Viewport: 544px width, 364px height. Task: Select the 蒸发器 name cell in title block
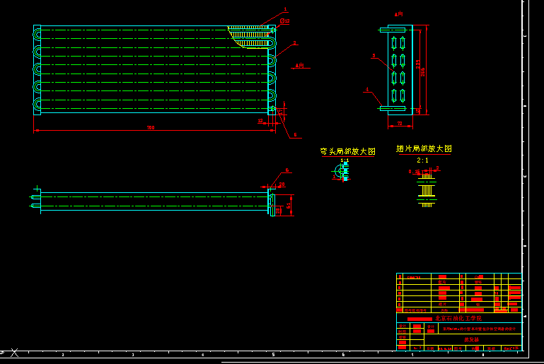coord(471,339)
